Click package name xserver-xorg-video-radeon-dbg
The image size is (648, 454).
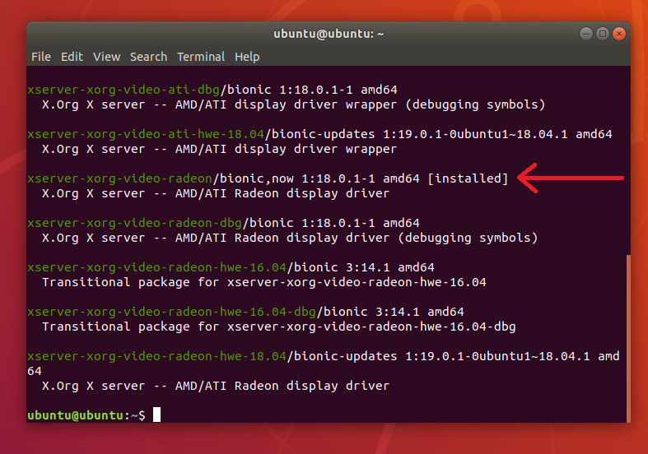134,223
